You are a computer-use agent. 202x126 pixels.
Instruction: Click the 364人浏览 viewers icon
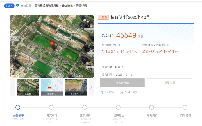pyautogui.click(x=122, y=92)
